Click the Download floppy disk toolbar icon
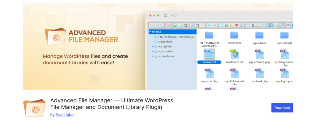317x124 pixels. tap(197, 25)
